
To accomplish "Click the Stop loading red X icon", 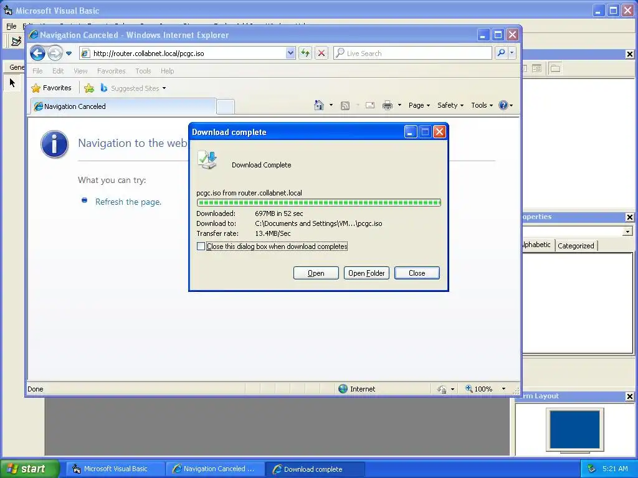I will pos(321,54).
